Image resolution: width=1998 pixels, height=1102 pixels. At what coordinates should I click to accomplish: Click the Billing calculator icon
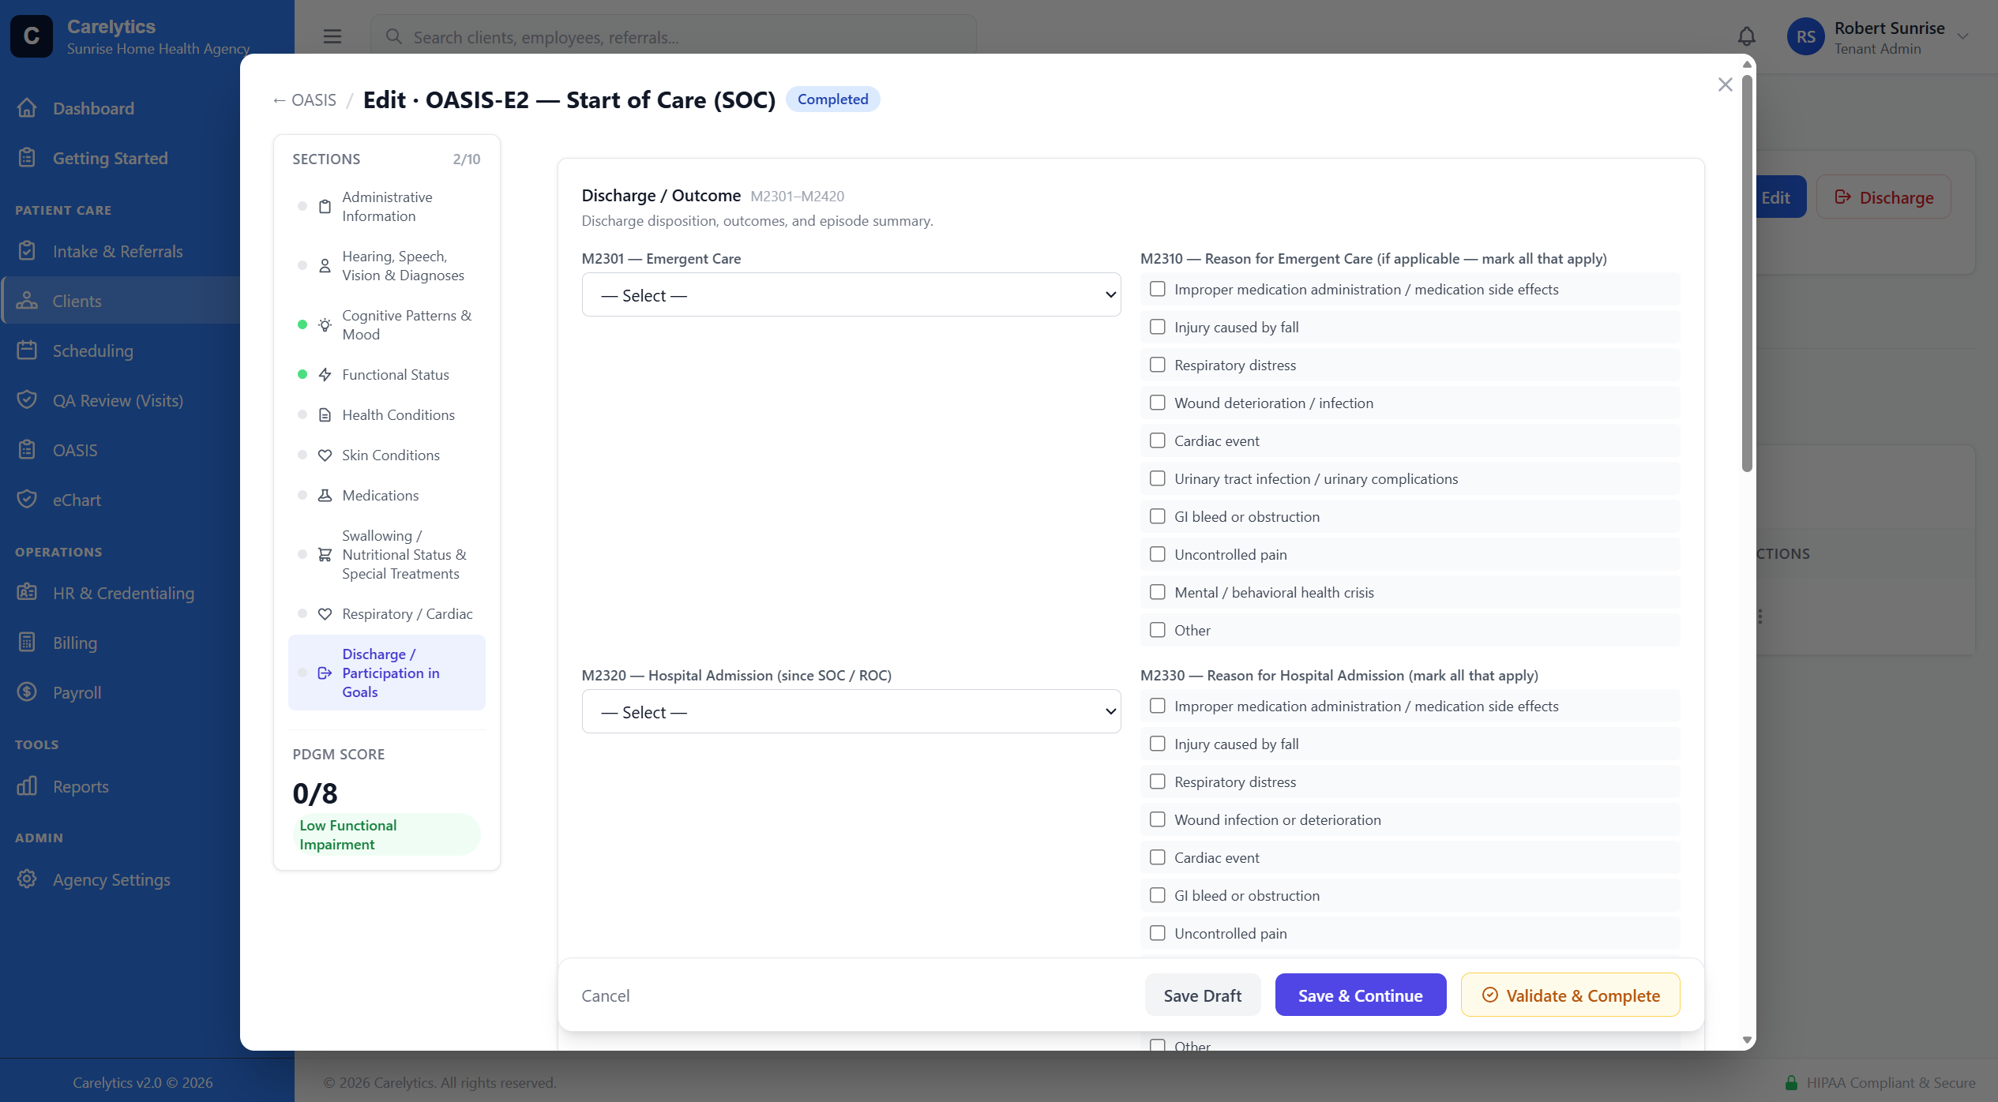click(27, 643)
